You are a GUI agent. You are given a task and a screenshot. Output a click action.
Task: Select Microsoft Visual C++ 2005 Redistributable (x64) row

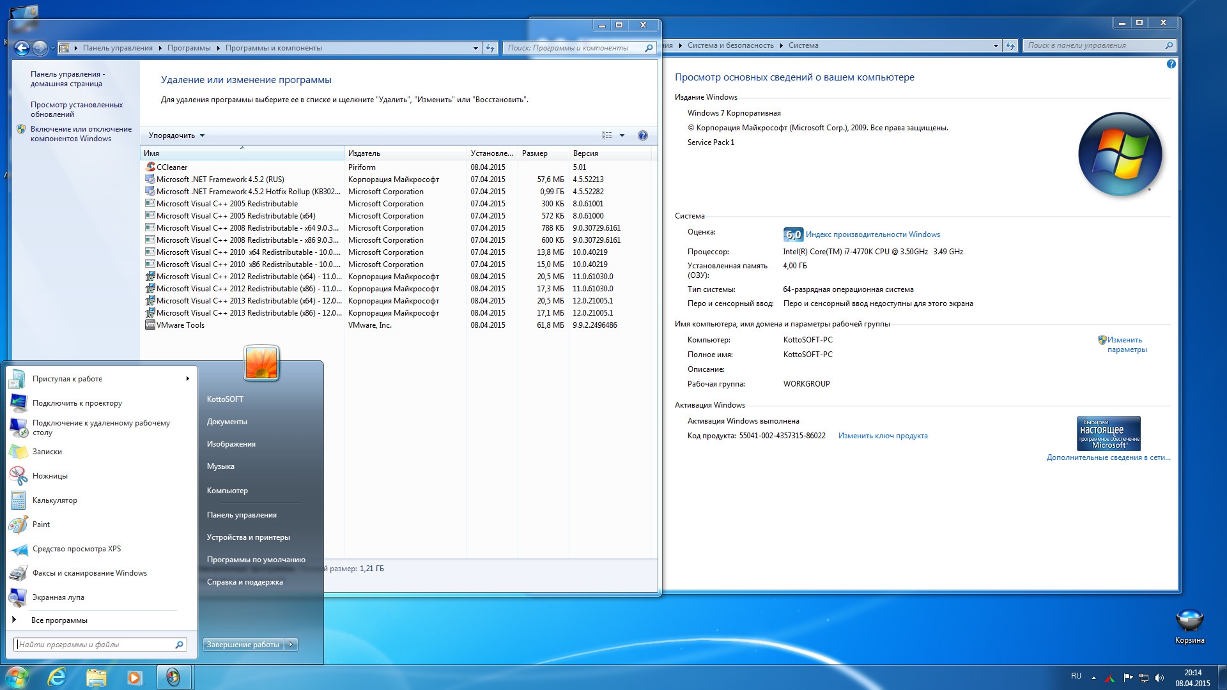tap(396, 216)
